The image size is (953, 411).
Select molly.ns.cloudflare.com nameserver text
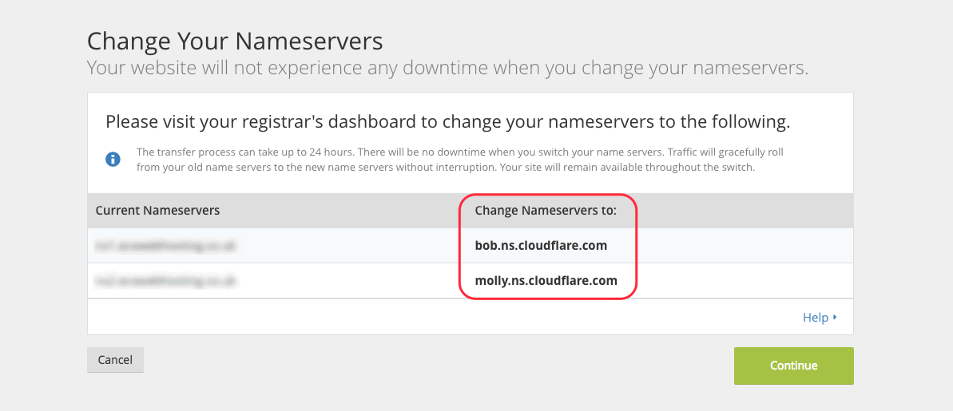click(x=546, y=281)
